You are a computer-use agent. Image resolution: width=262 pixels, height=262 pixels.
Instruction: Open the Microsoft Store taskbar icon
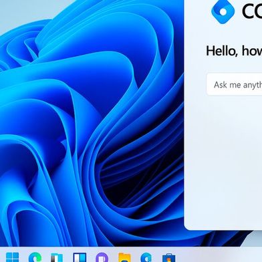point(169,258)
